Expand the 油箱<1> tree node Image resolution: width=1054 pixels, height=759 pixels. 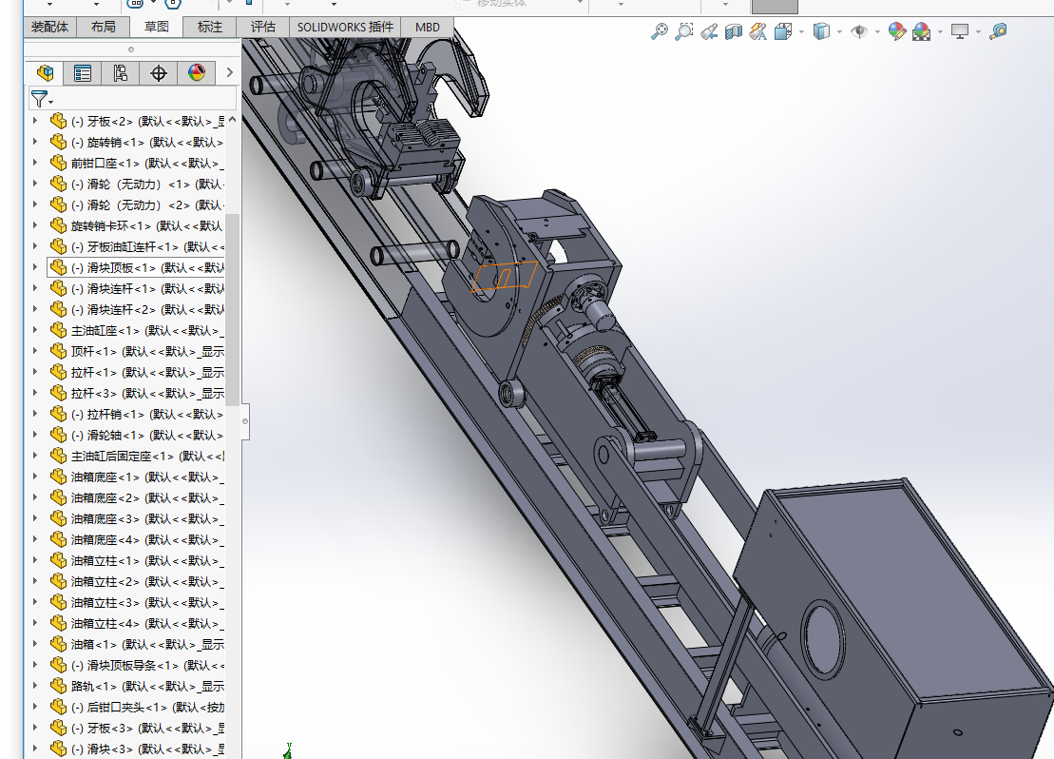[35, 644]
